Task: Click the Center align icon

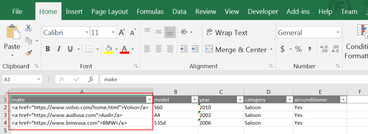Action: 158,49
